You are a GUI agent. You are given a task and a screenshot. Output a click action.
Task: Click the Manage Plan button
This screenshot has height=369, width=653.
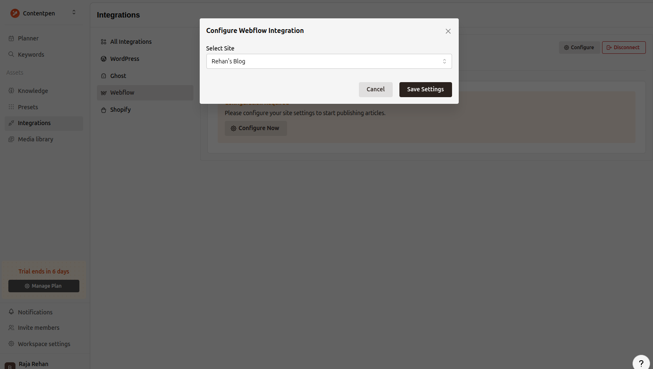(x=44, y=286)
